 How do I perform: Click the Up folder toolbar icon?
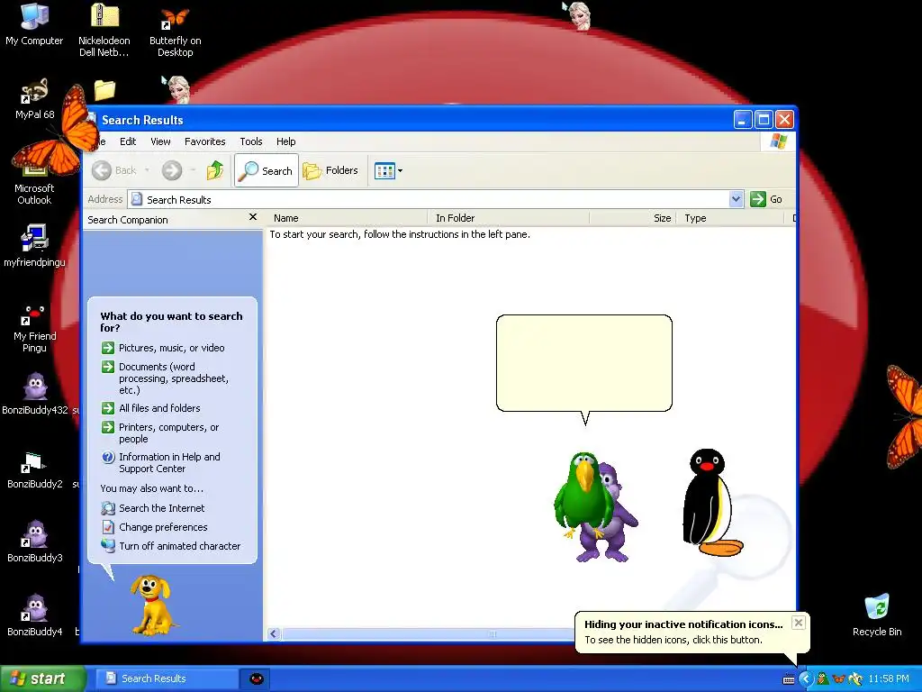click(215, 170)
